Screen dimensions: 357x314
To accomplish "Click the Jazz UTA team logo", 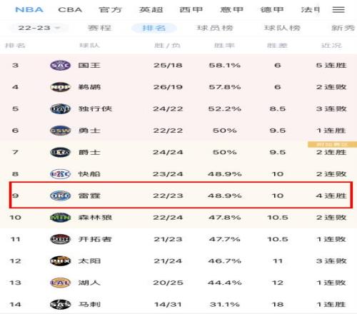I will (x=61, y=152).
